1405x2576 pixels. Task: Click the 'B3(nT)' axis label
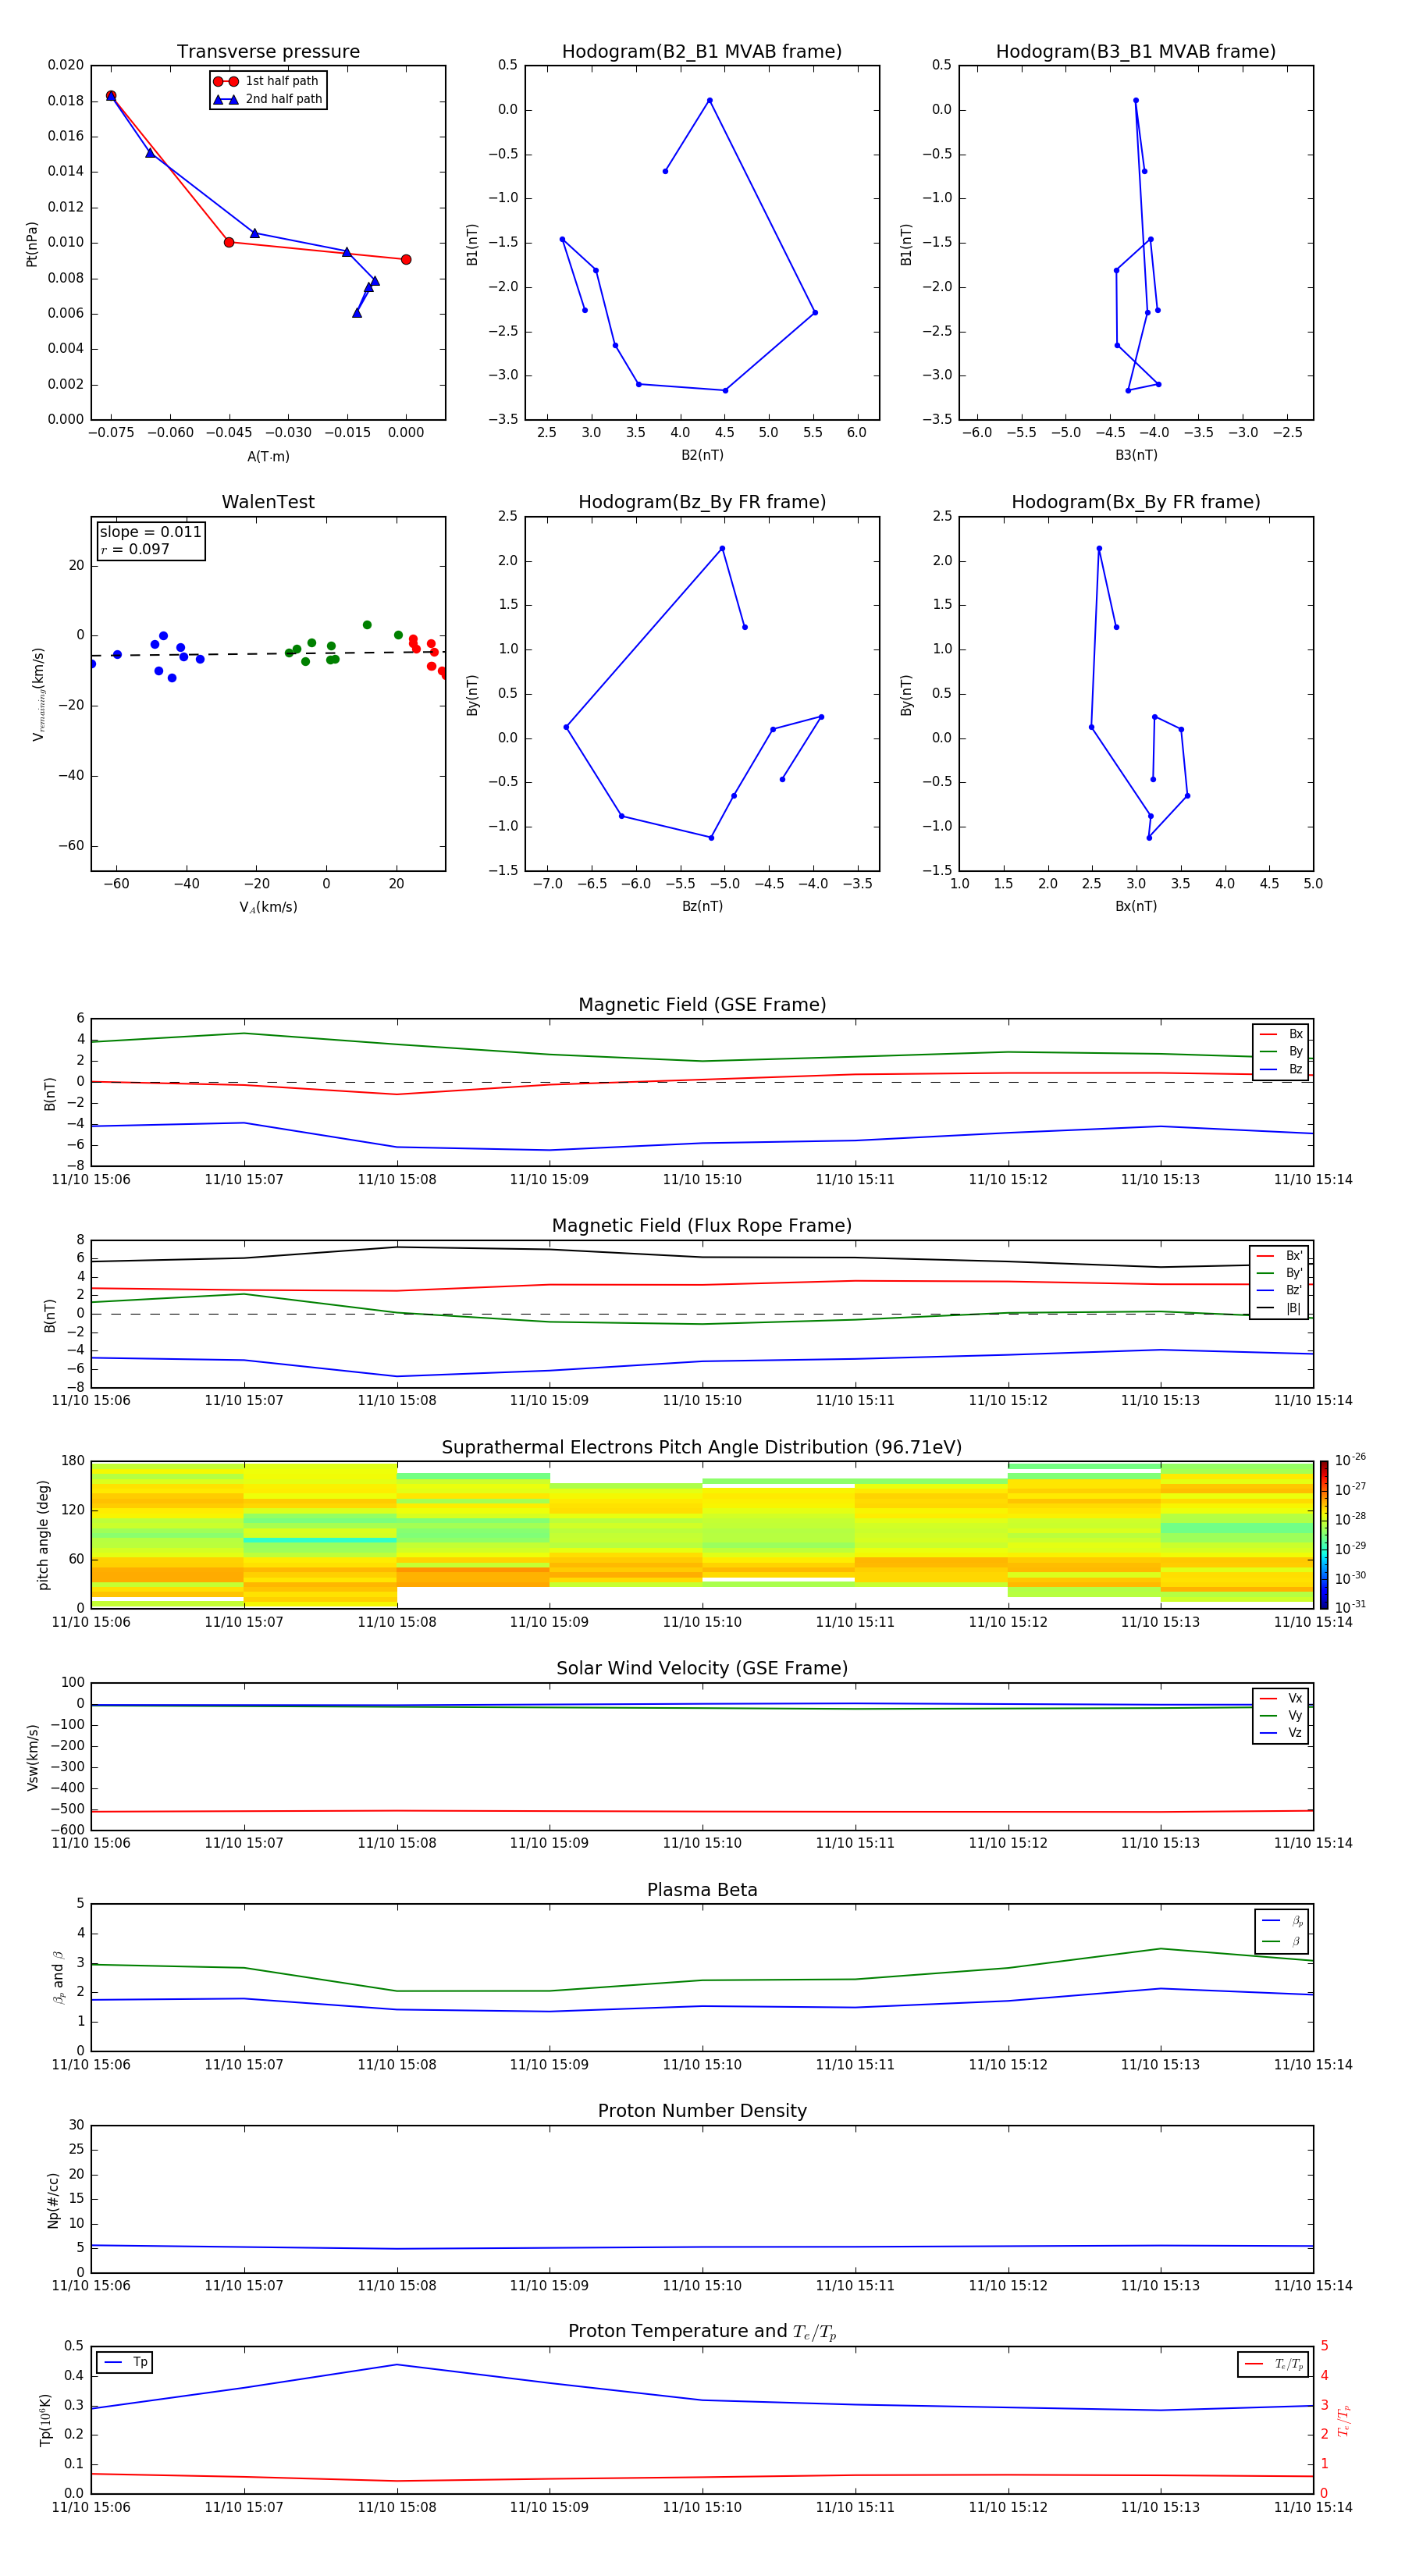tap(1136, 455)
